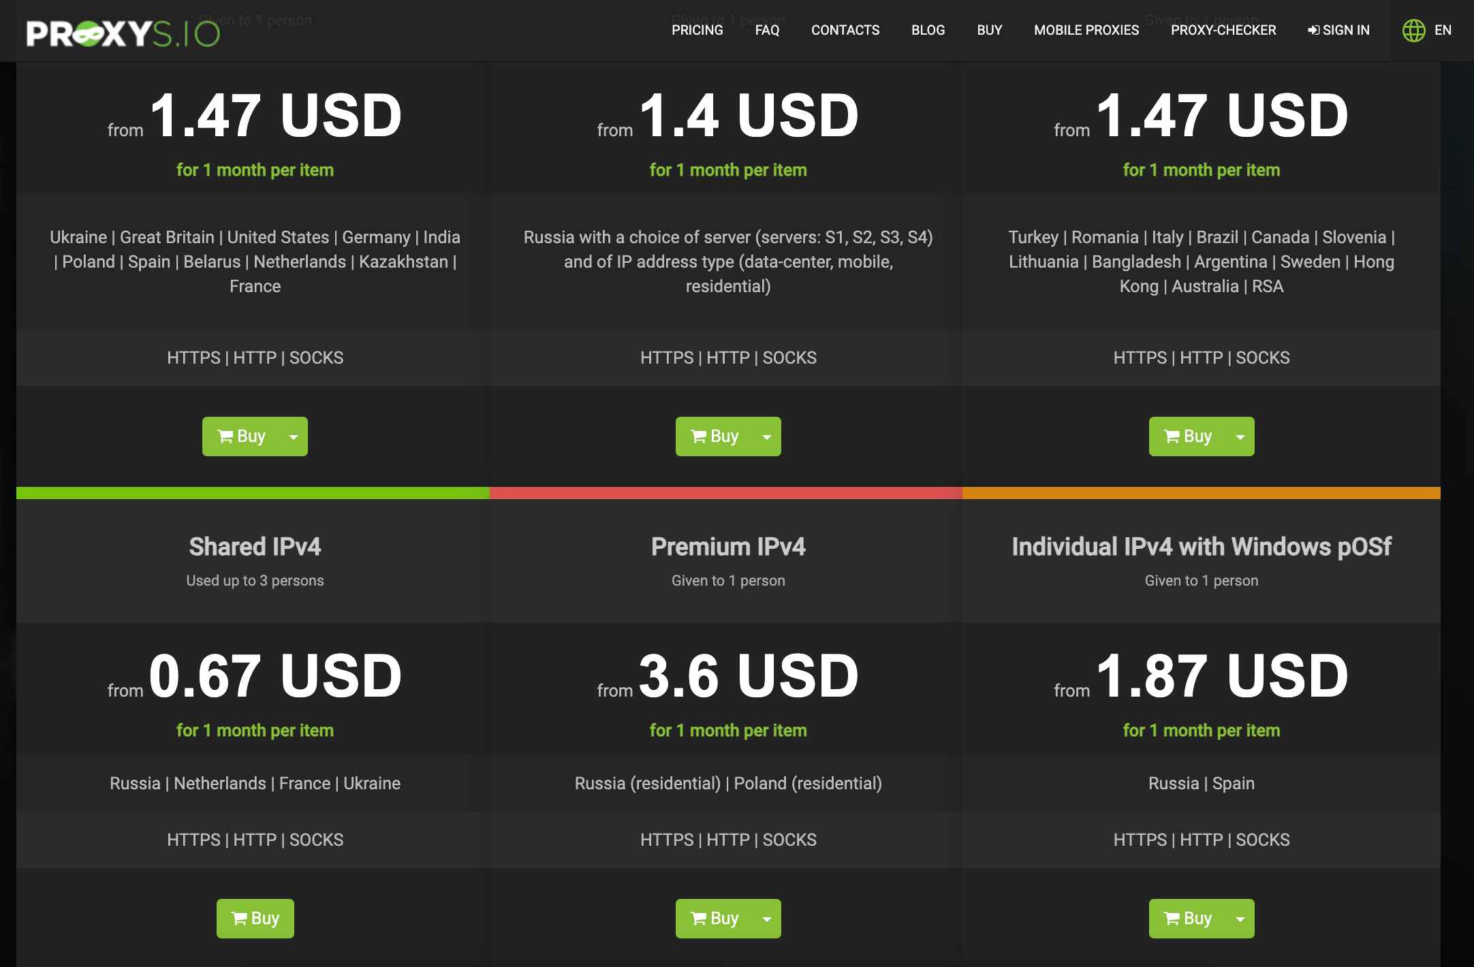Open the Mobile Proxies menu item
The height and width of the screenshot is (967, 1474).
(1086, 31)
